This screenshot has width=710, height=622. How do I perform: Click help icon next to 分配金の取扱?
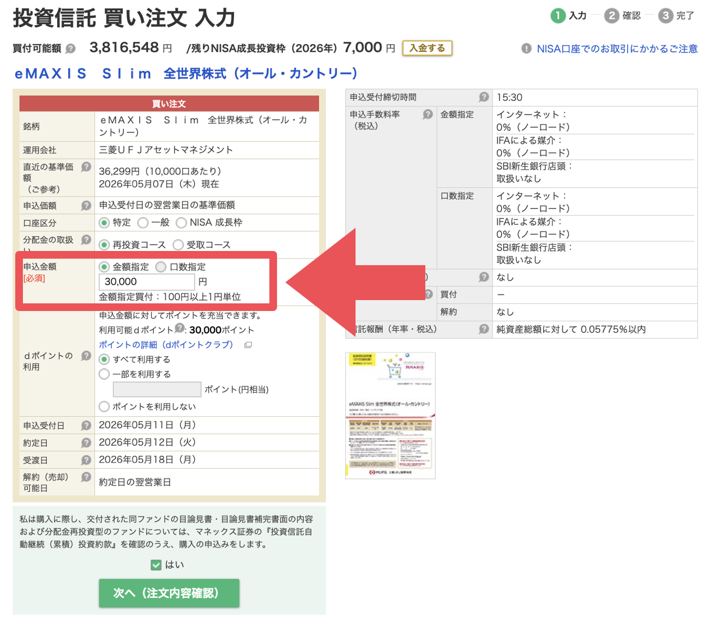[86, 240]
